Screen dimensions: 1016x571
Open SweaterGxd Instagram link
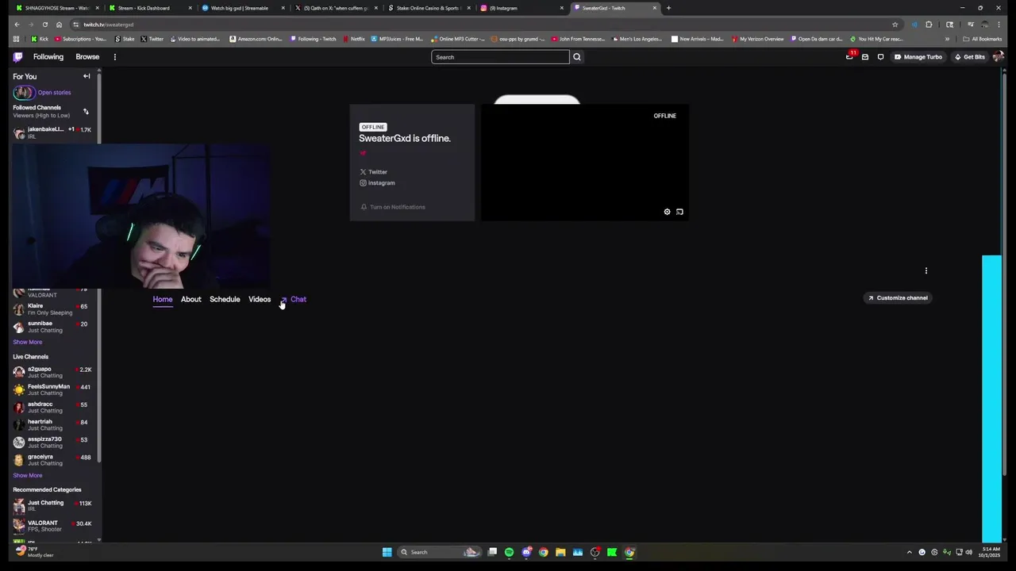377,183
